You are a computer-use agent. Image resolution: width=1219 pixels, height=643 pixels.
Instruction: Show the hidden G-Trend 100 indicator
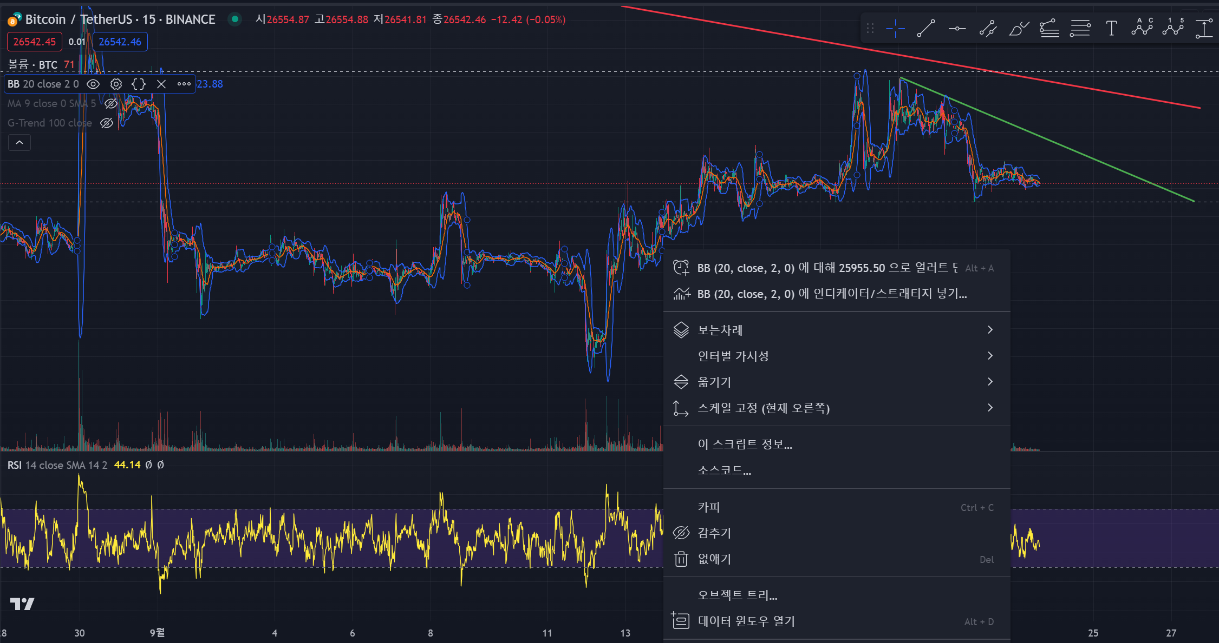(x=107, y=123)
